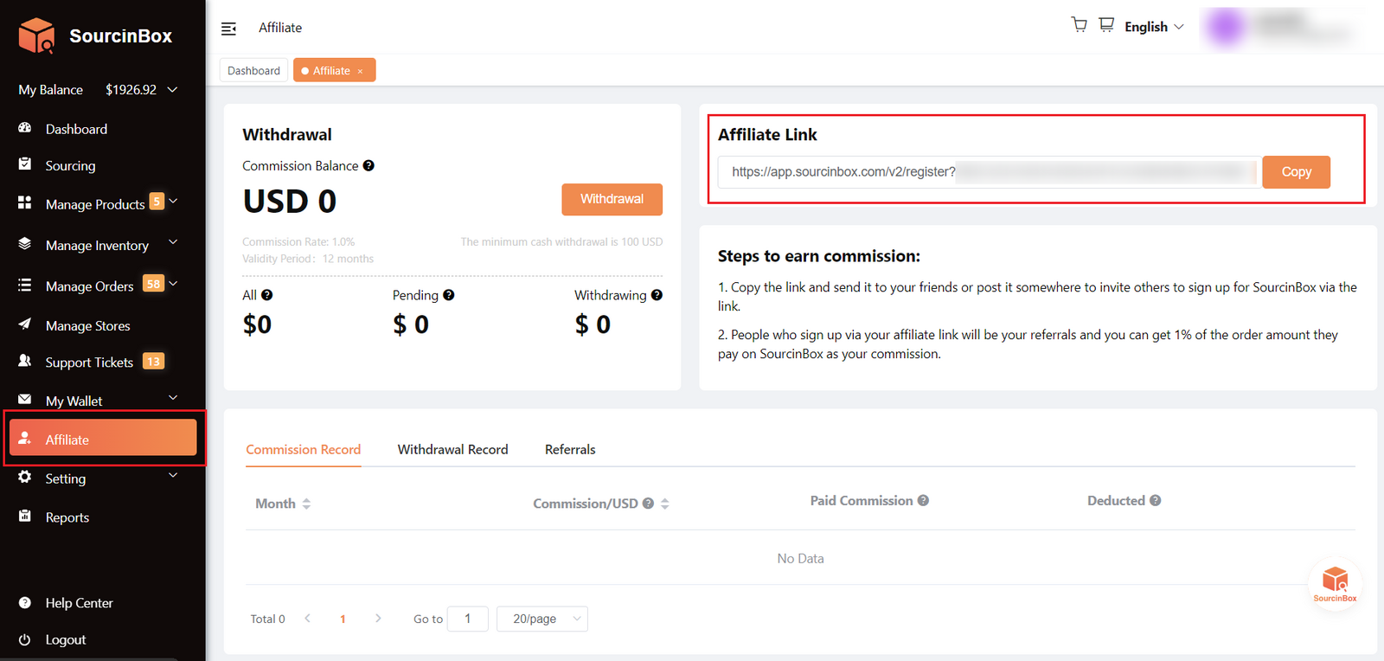
Task: Click the "No Data" table text
Action: click(800, 559)
